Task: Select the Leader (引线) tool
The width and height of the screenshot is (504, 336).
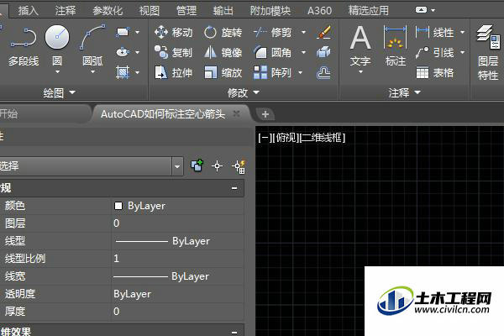Action: [434, 52]
